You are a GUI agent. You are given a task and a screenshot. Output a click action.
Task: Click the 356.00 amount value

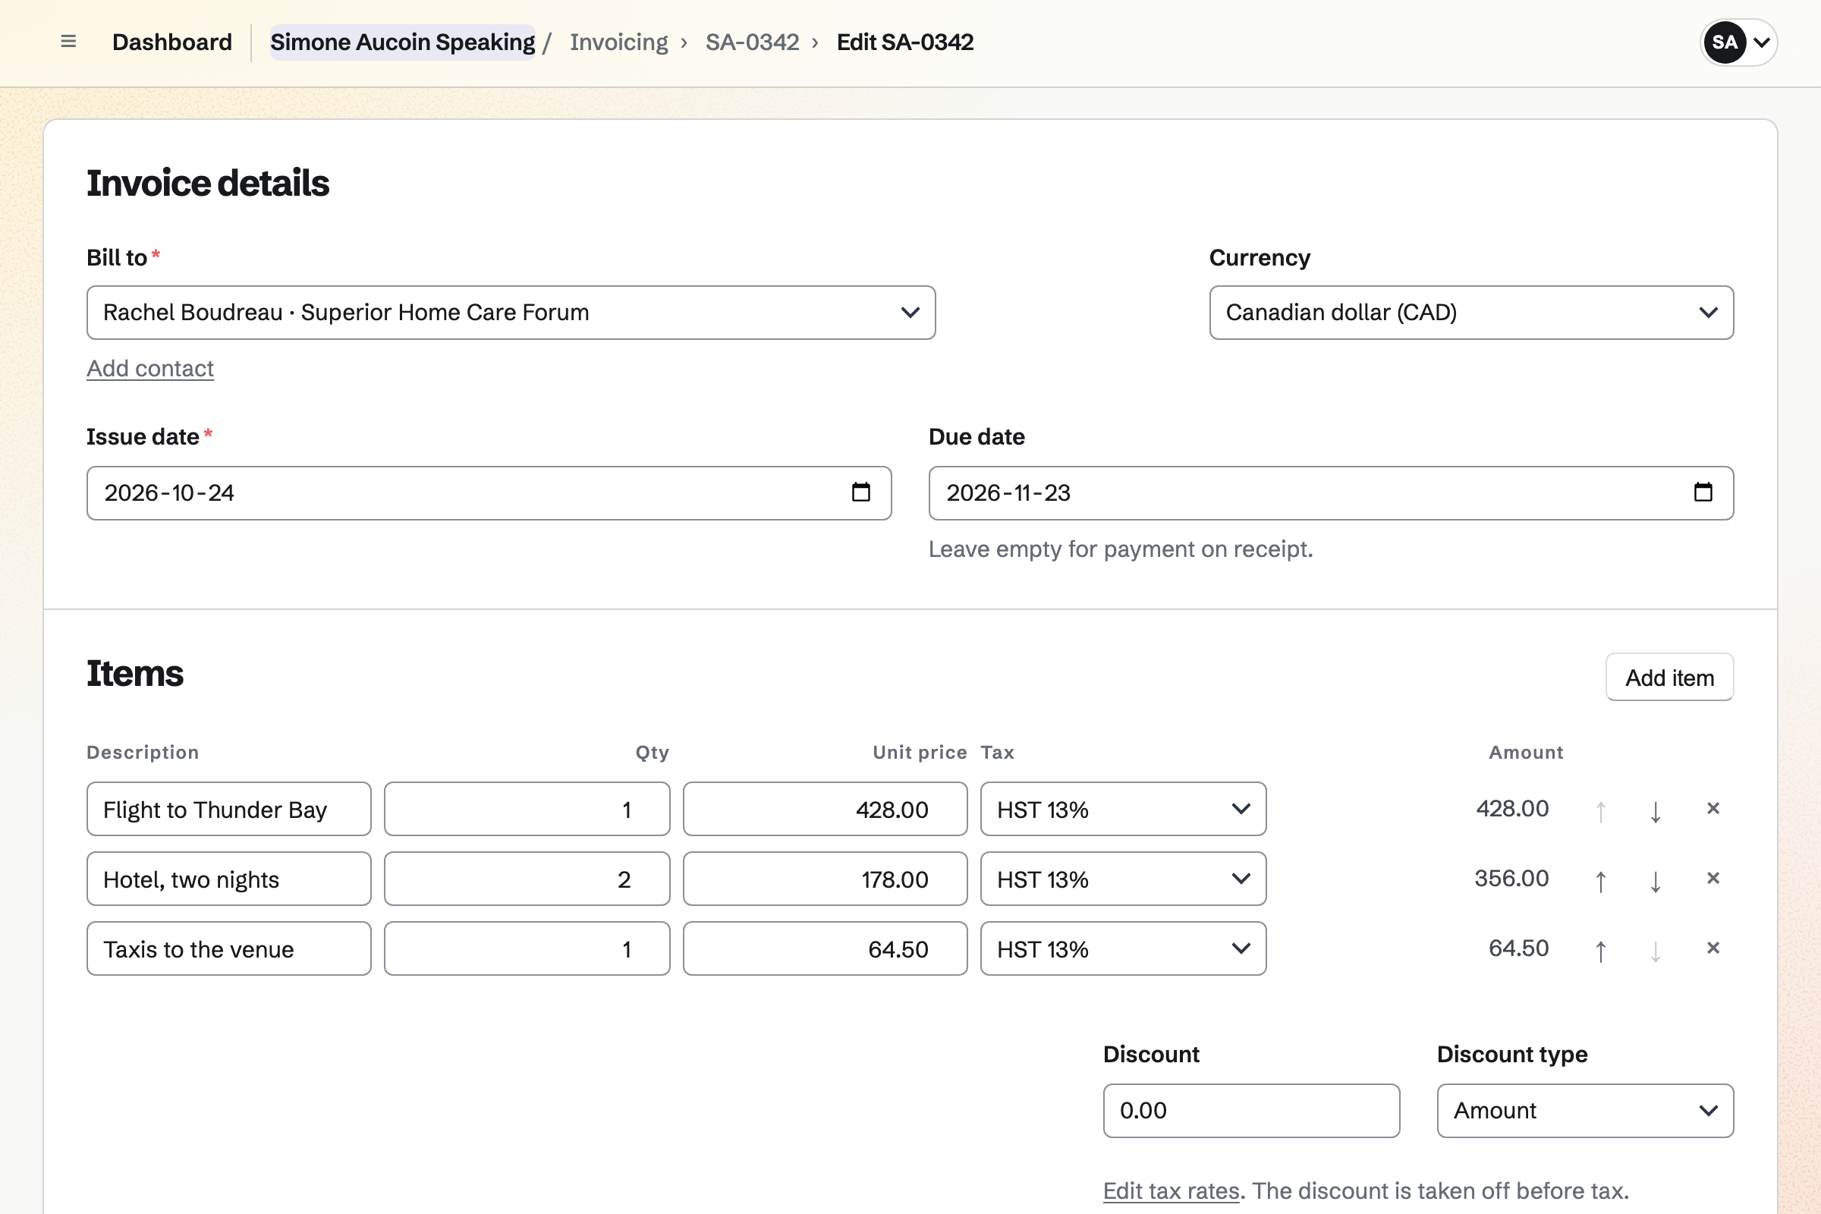pyautogui.click(x=1511, y=879)
